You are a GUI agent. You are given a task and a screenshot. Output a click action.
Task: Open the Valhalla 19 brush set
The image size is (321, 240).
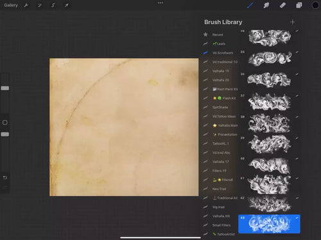[x=220, y=71]
